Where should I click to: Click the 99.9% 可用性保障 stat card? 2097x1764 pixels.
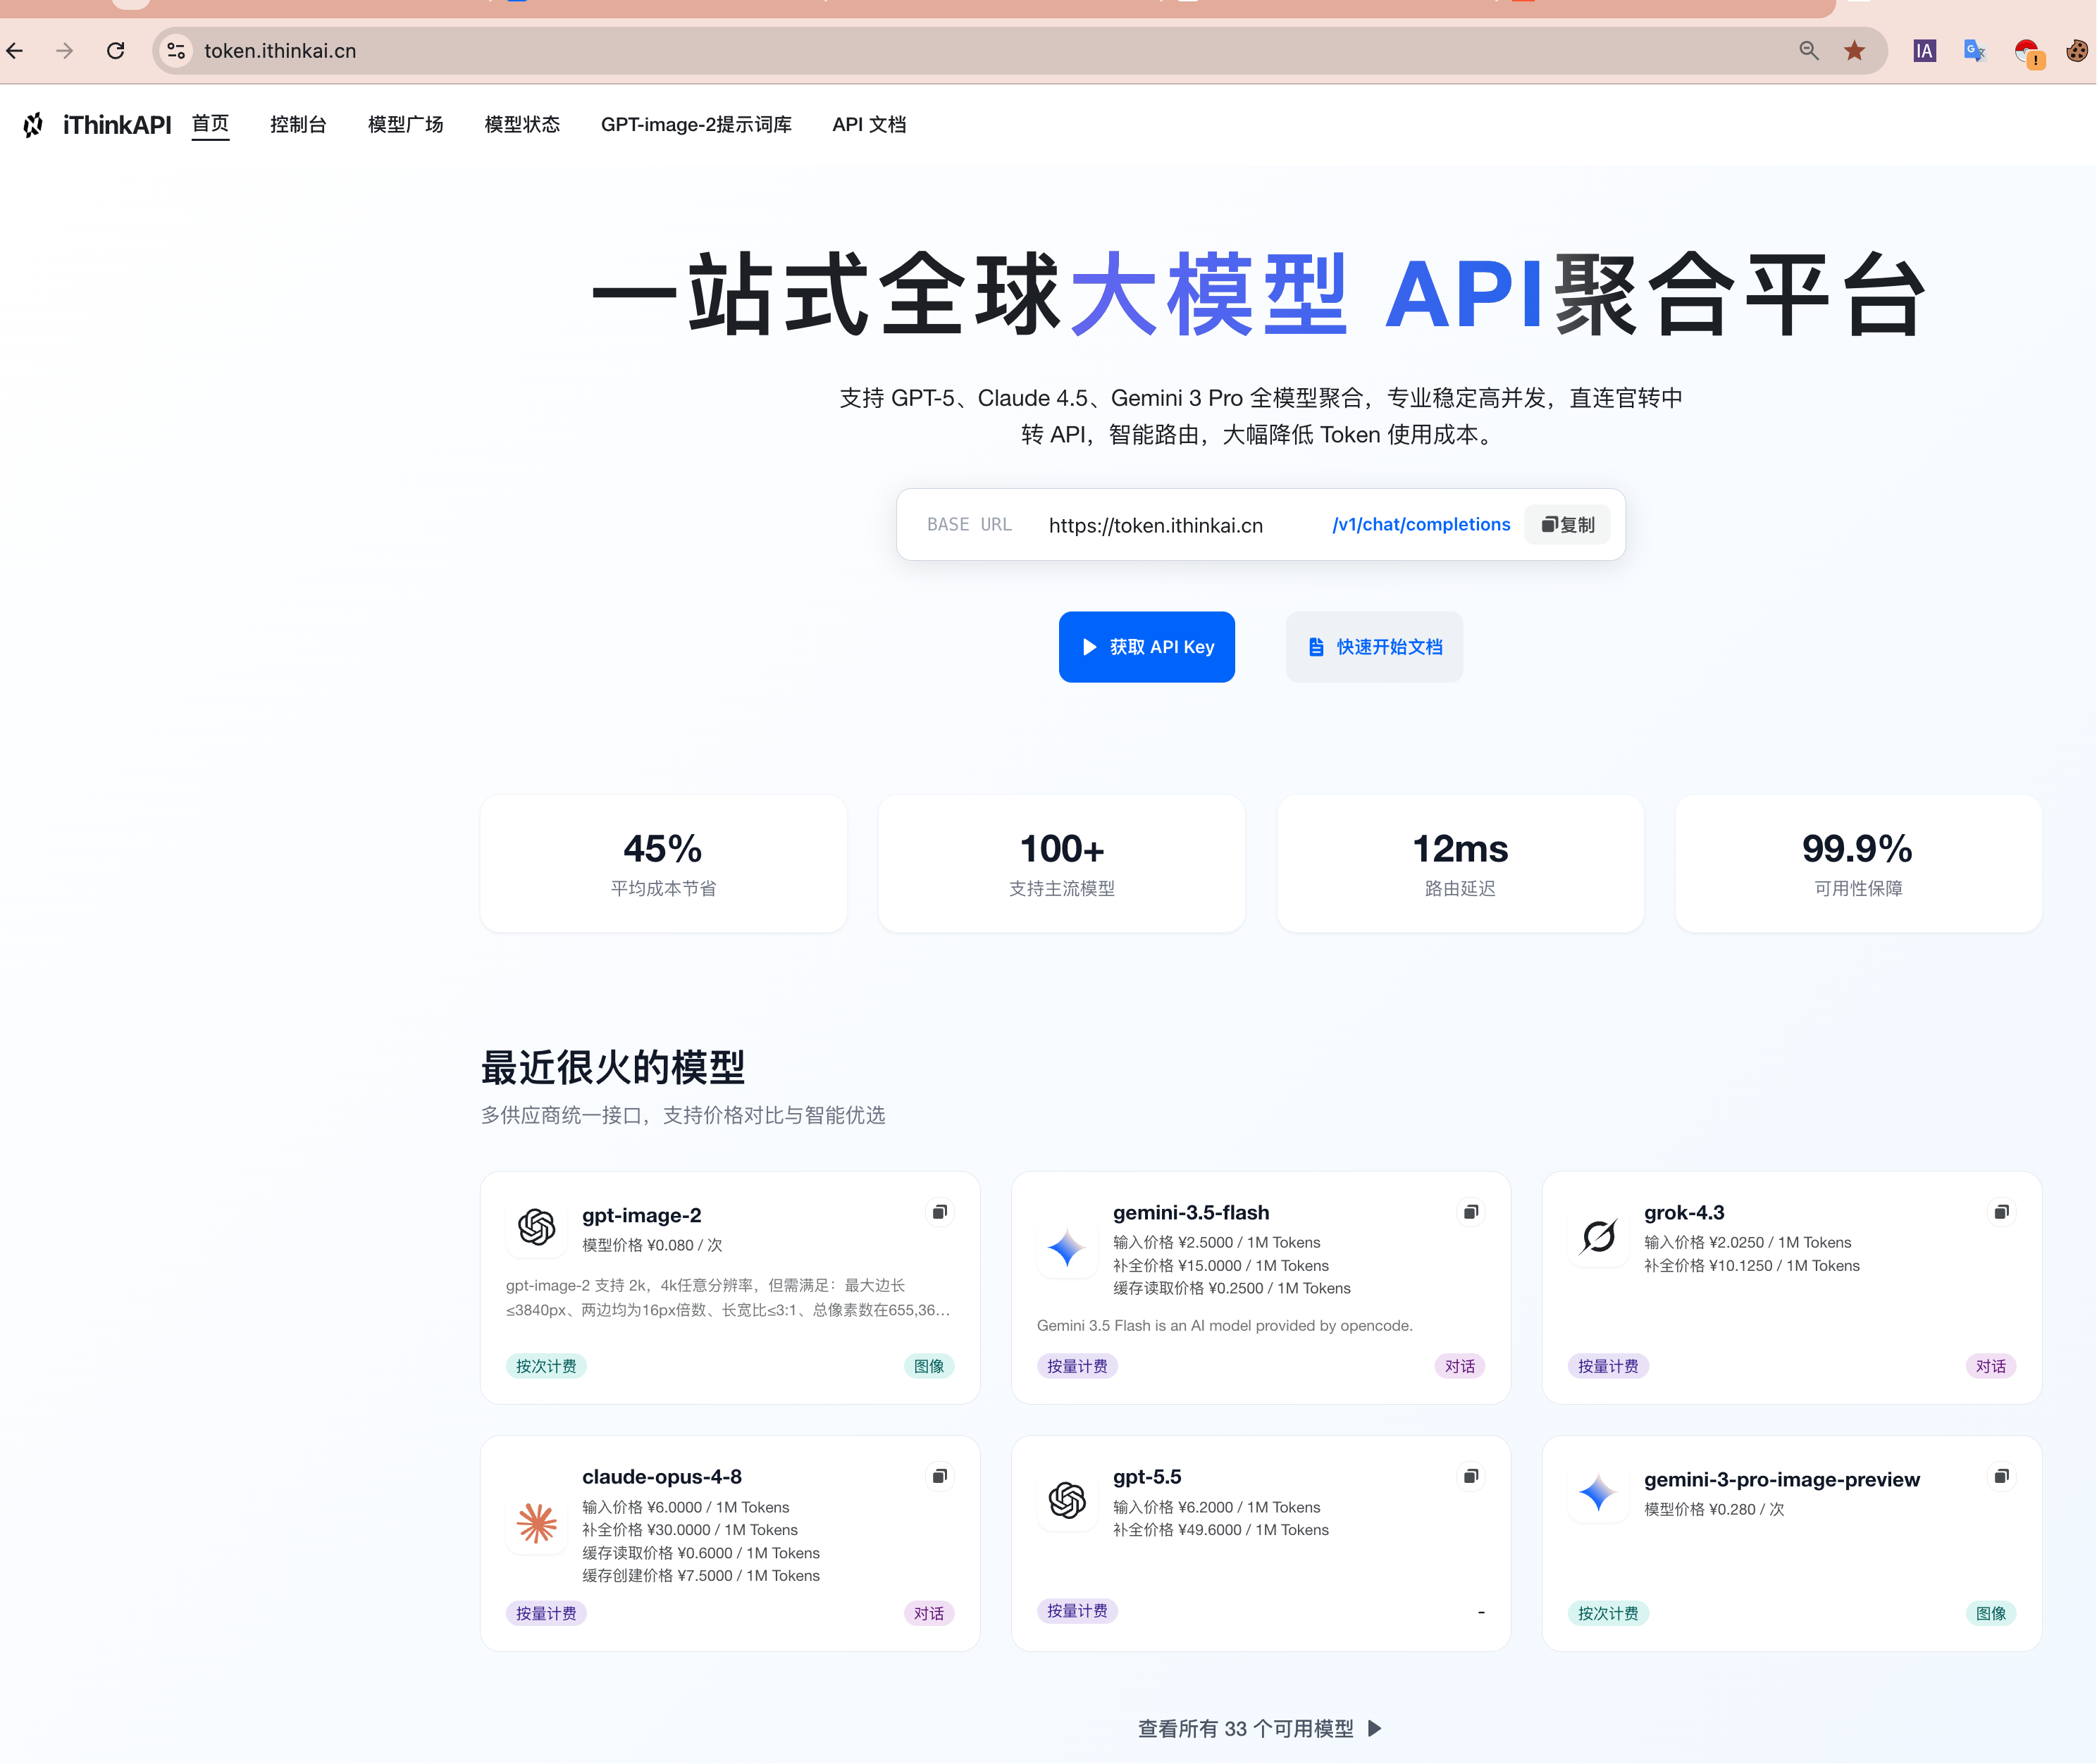pyautogui.click(x=1858, y=864)
